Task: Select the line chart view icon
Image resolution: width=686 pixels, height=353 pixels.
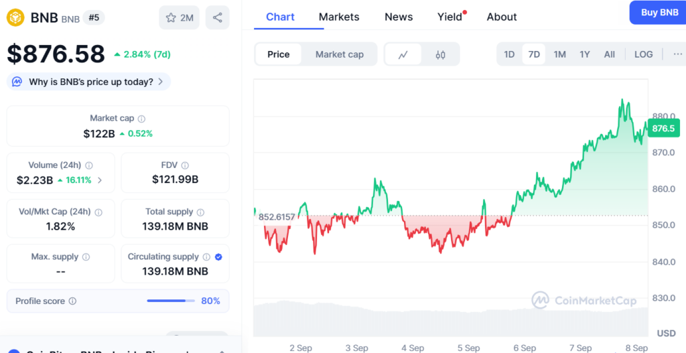Action: tap(403, 54)
